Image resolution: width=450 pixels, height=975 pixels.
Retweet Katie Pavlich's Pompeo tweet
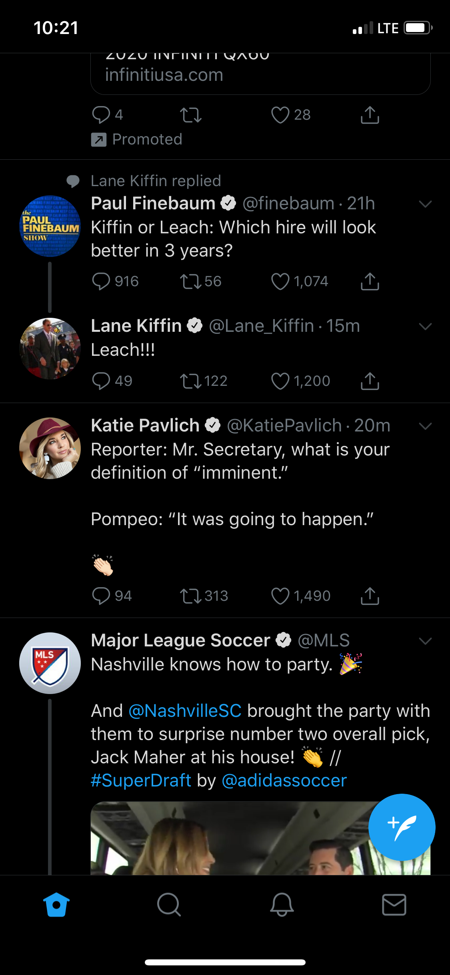point(191,596)
